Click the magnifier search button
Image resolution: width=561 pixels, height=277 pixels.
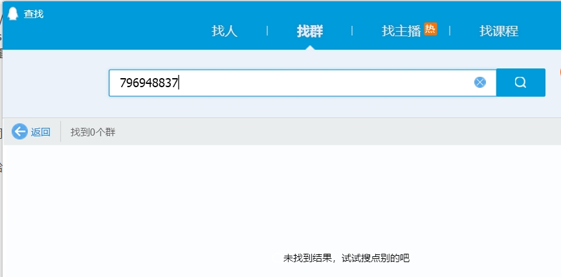(x=521, y=83)
